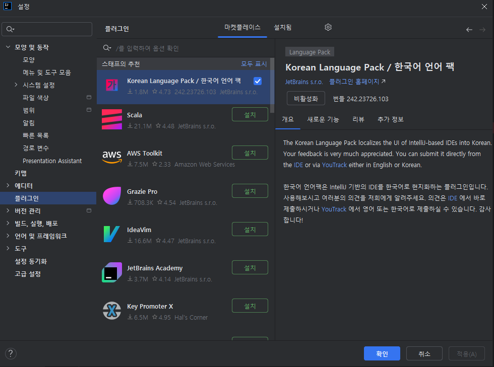Install the AWS Toolkit plugin

tap(250, 153)
